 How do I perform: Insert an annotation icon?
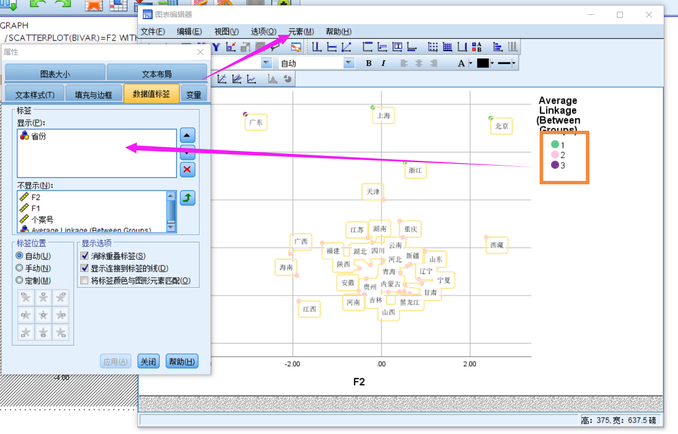click(x=382, y=47)
